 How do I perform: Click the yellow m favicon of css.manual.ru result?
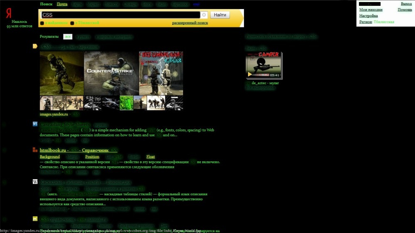35,219
